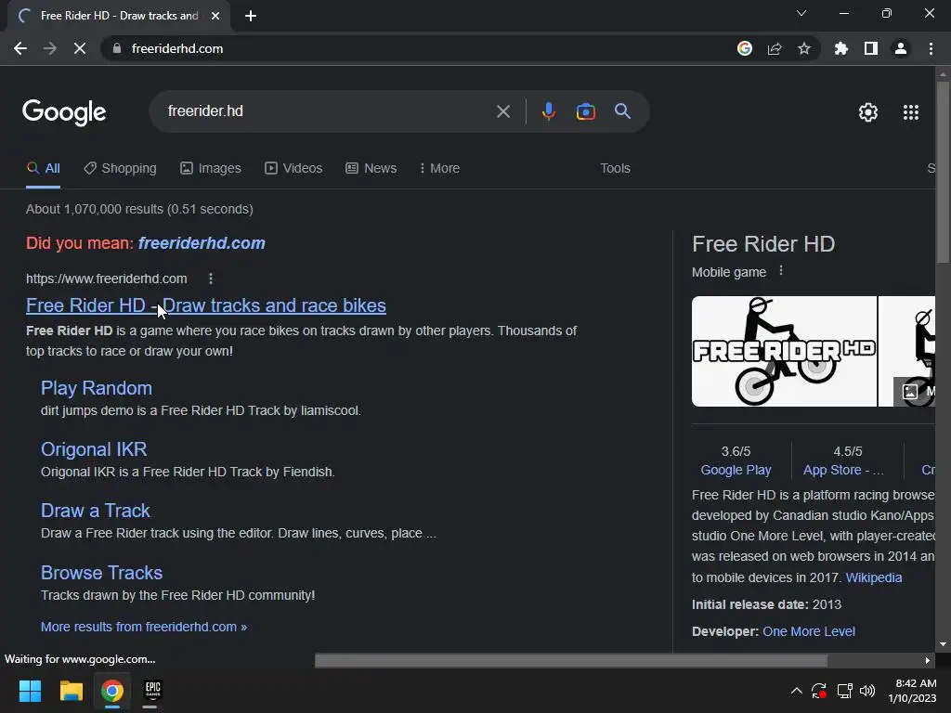Viewport: 951px width, 713px height.
Task: Go back to the previous page
Action: [x=20, y=48]
